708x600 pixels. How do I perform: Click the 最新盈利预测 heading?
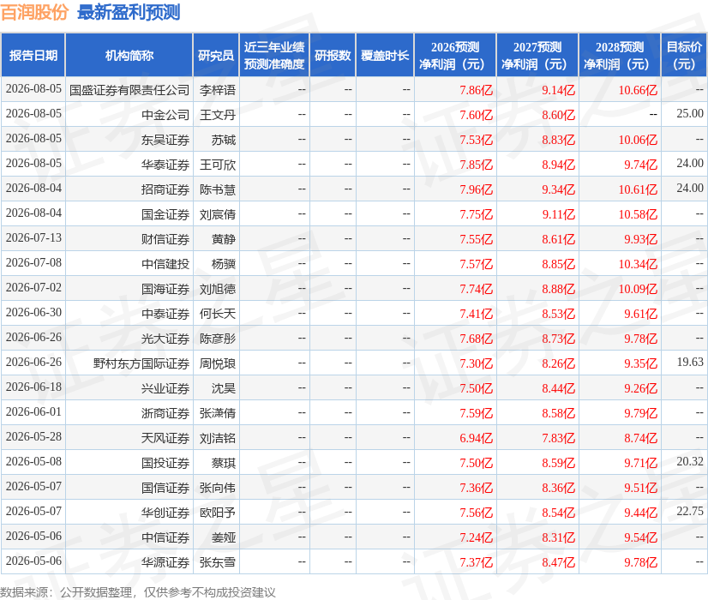click(x=129, y=12)
